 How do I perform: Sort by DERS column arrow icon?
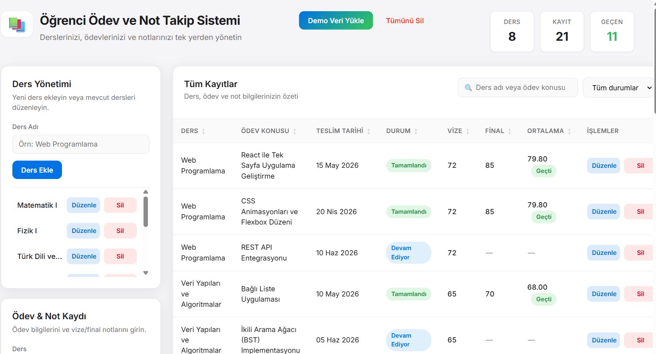click(203, 131)
